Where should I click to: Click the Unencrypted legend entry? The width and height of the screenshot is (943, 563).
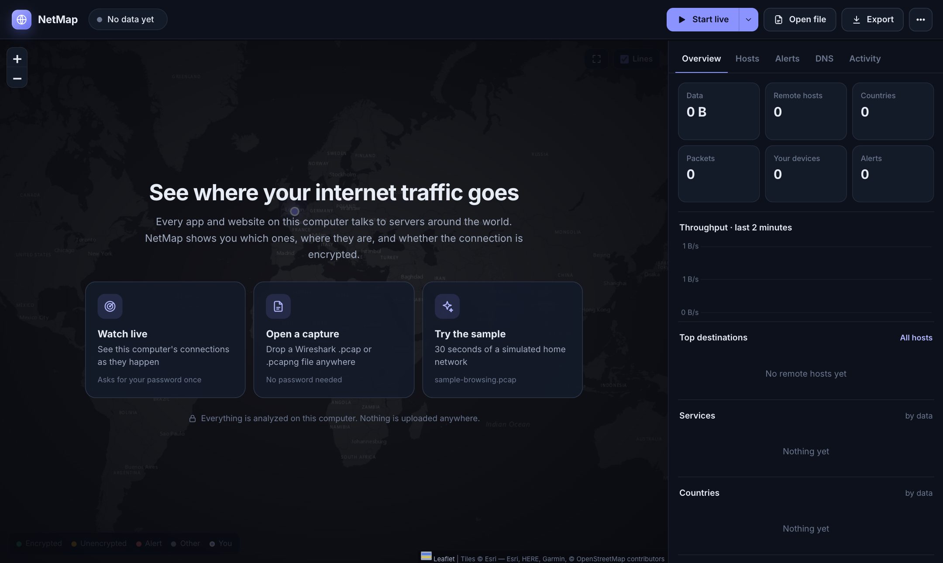point(99,543)
